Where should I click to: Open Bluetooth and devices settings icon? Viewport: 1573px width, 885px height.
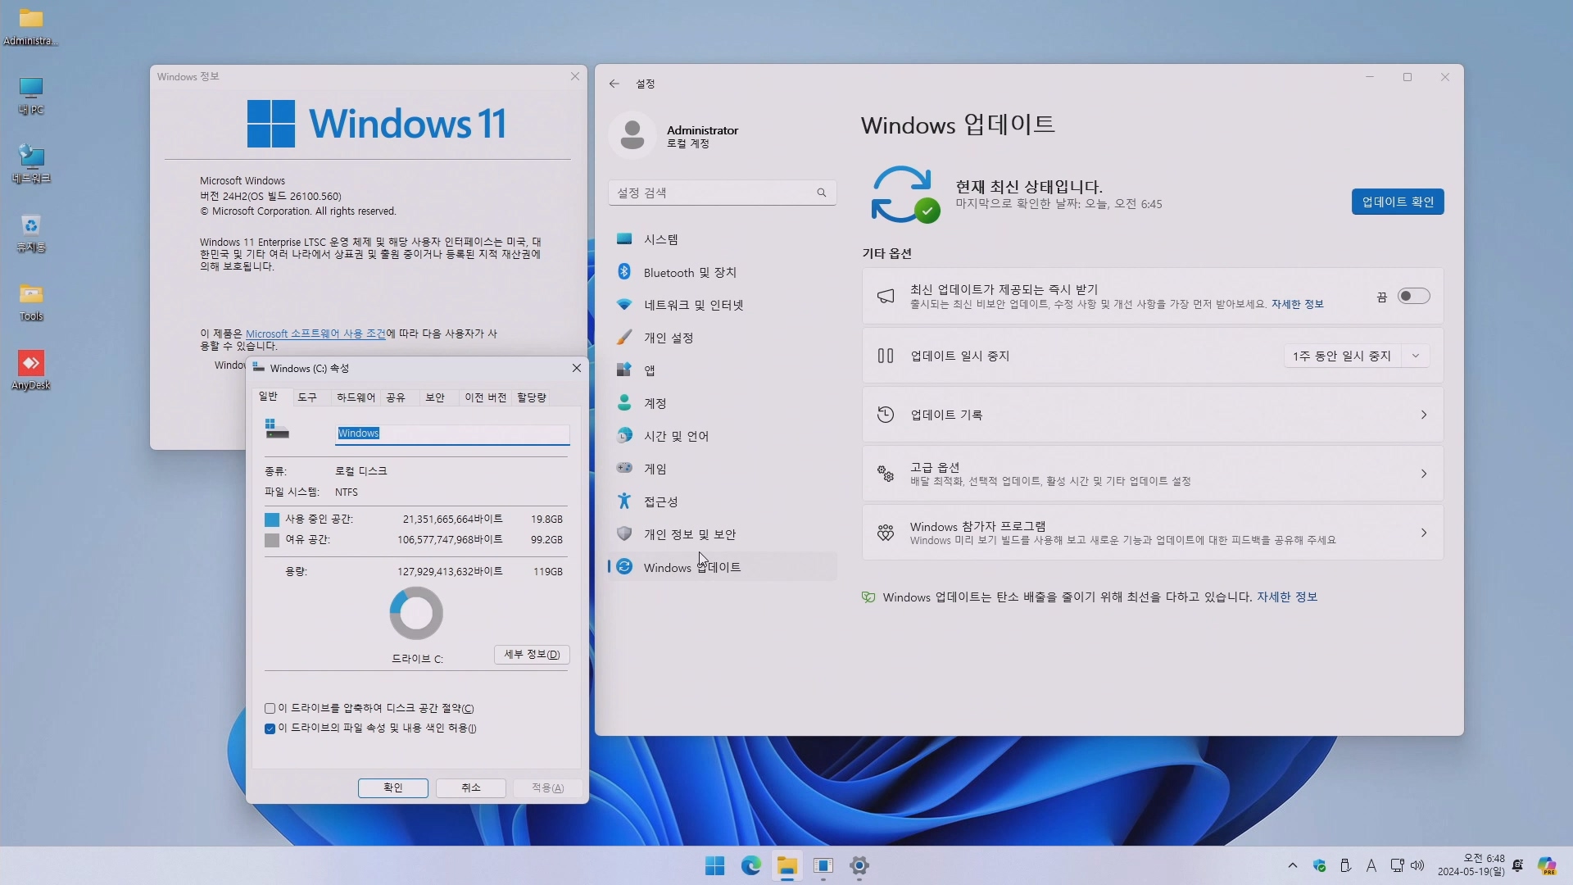tap(624, 272)
